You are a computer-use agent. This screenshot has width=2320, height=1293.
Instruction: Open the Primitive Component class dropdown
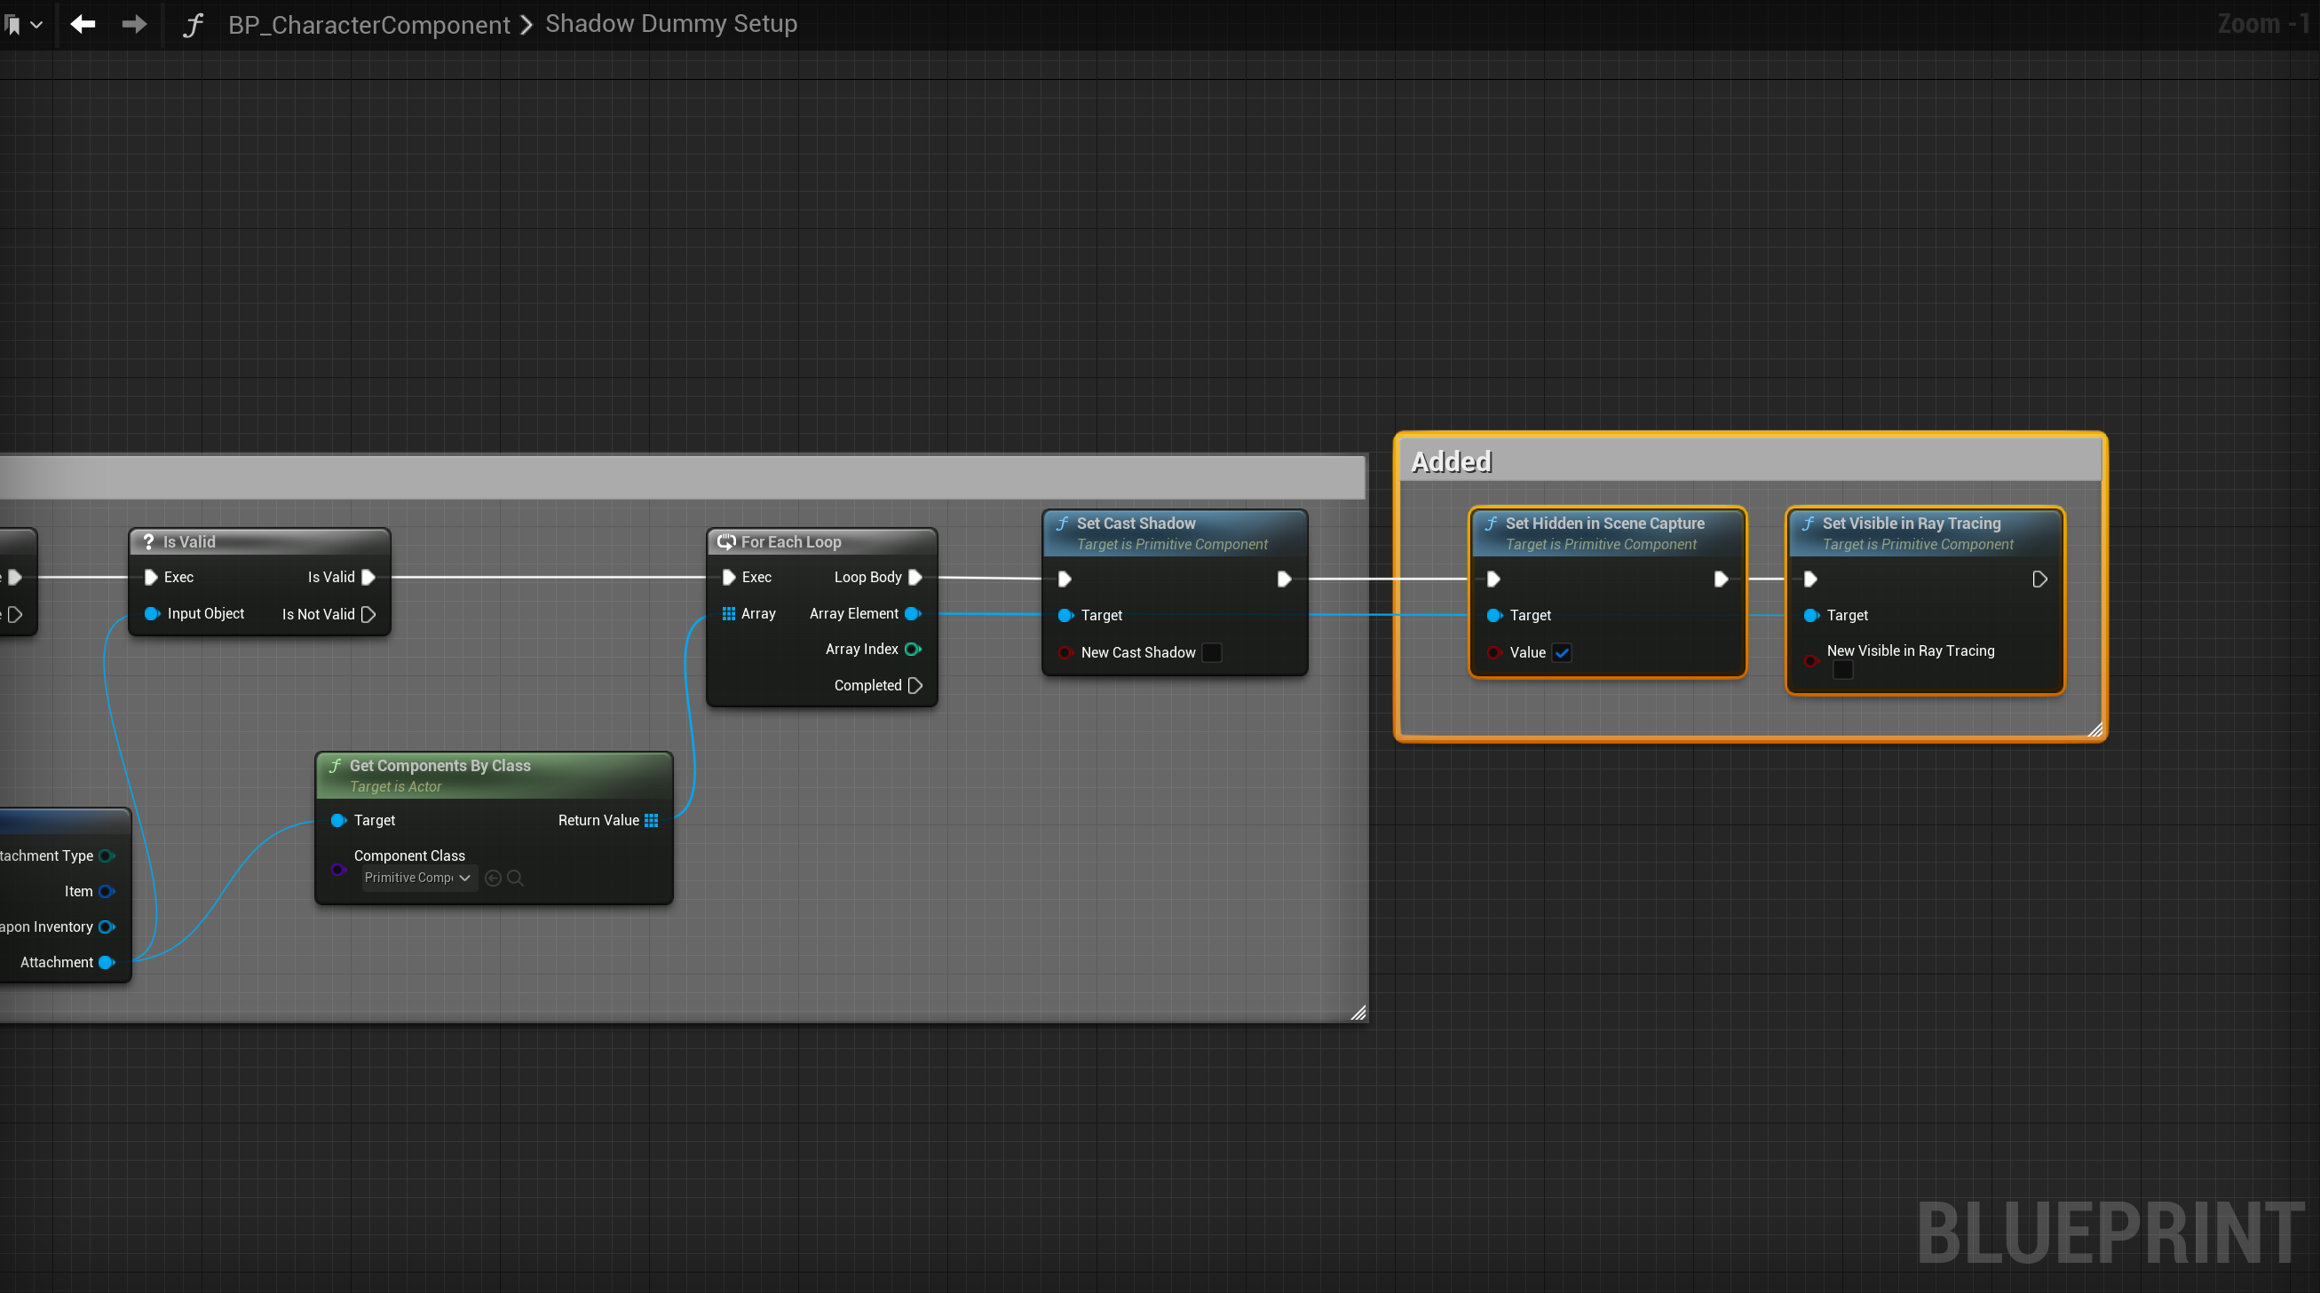click(x=418, y=878)
